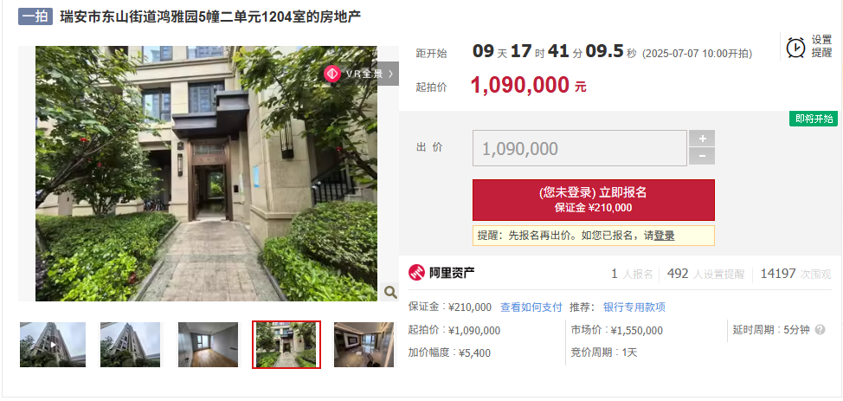Increase bid with the plus button
This screenshot has width=843, height=401.
coord(702,139)
